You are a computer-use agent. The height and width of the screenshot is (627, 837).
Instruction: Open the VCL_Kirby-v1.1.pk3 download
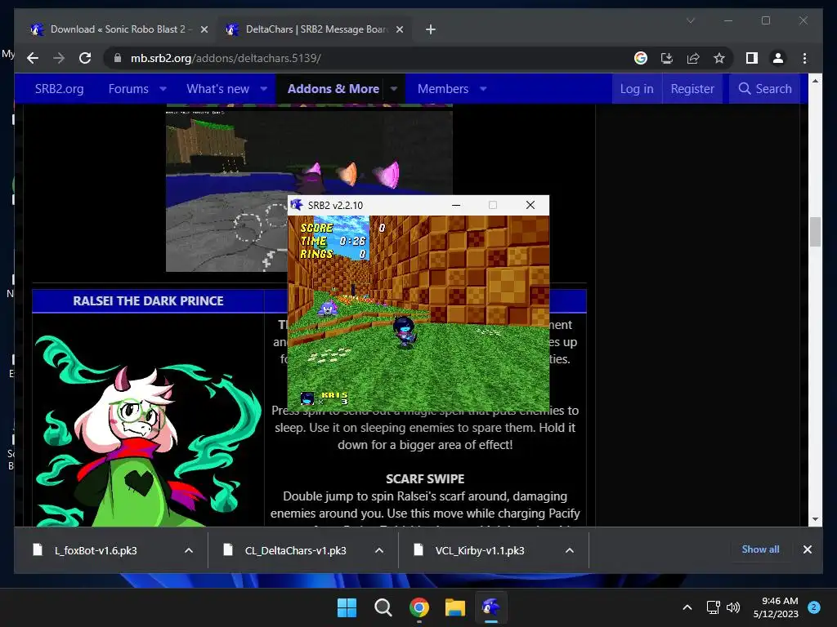[x=479, y=550]
